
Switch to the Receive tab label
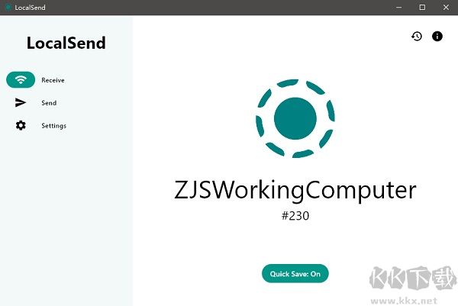pyautogui.click(x=53, y=79)
